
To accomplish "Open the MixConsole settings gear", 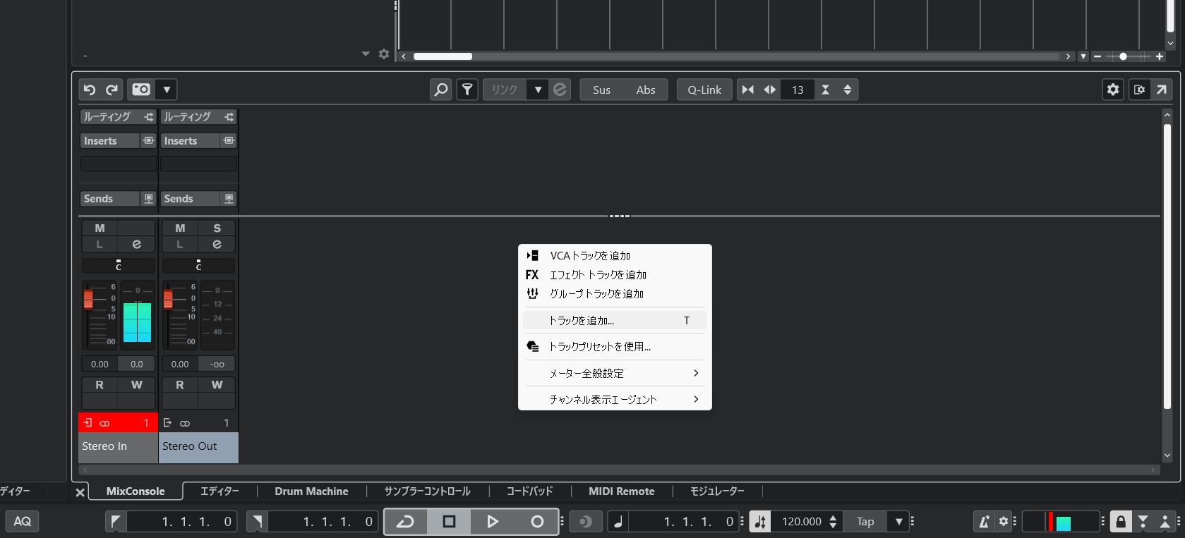I will [x=1113, y=90].
